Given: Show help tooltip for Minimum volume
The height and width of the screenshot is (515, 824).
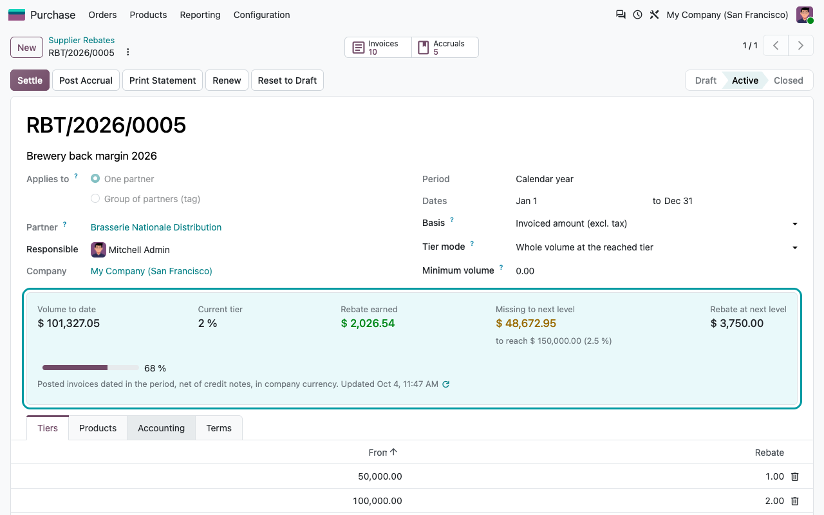Looking at the screenshot, I should click(501, 267).
